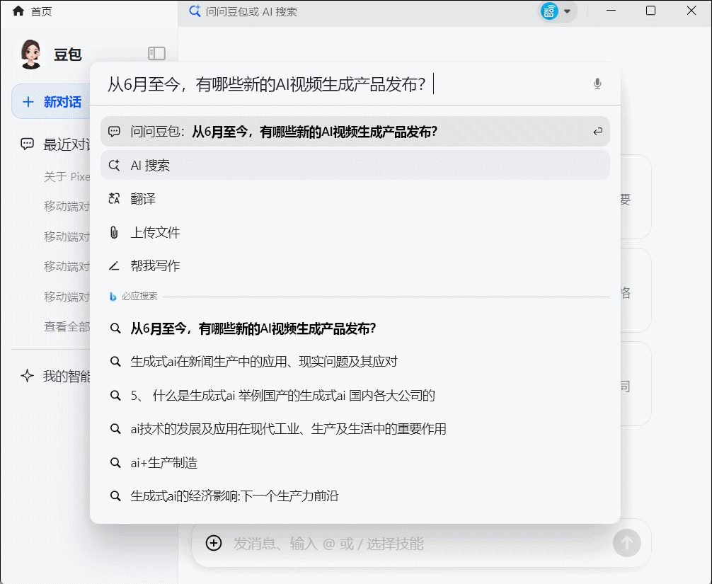Click the 上传文件 paperclip icon
This screenshot has width=712, height=584.
pos(114,232)
